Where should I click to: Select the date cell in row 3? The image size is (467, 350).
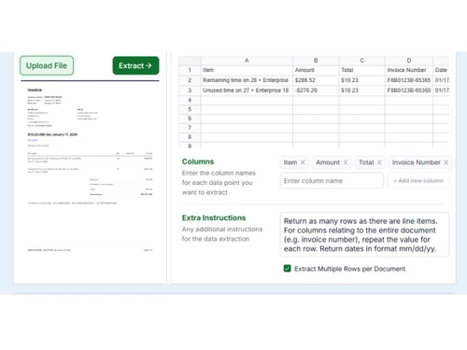[x=442, y=91]
